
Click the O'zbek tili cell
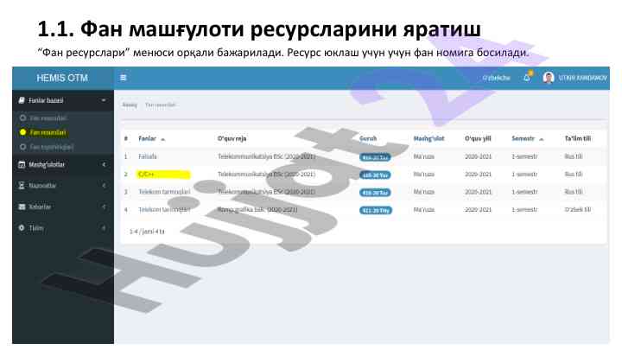coord(578,209)
